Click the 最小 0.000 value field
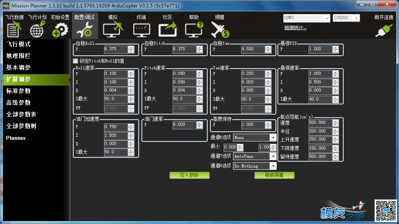The image size is (399, 224). click(230, 147)
